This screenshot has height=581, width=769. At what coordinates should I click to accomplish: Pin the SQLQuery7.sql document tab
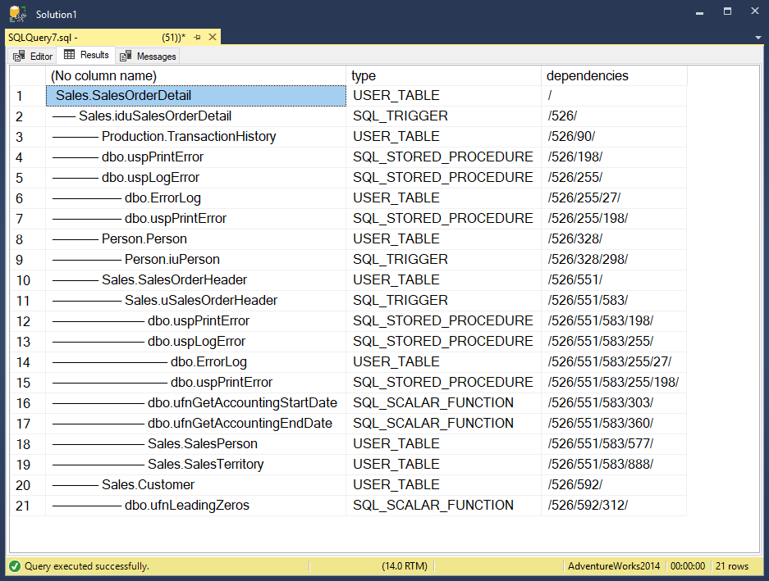[x=198, y=37]
